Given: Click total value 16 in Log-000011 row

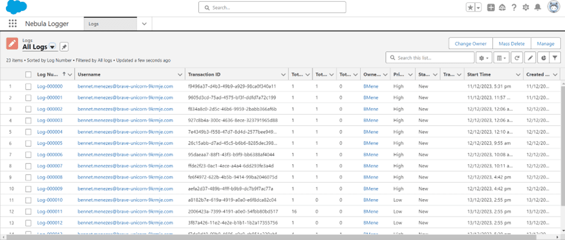Looking at the screenshot, I should [x=294, y=211].
